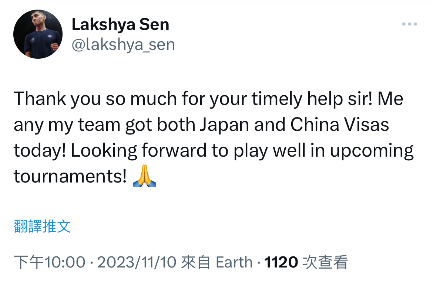This screenshot has width=433, height=283.
Task: Open the 1120 view count
Action: [281, 262]
